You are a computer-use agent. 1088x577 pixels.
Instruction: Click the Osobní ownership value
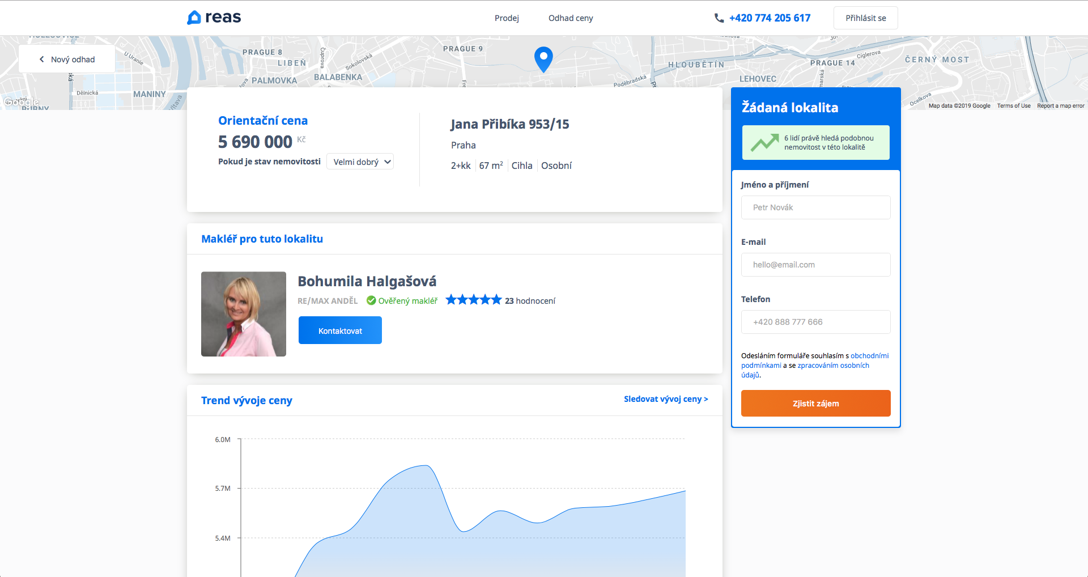pos(556,166)
